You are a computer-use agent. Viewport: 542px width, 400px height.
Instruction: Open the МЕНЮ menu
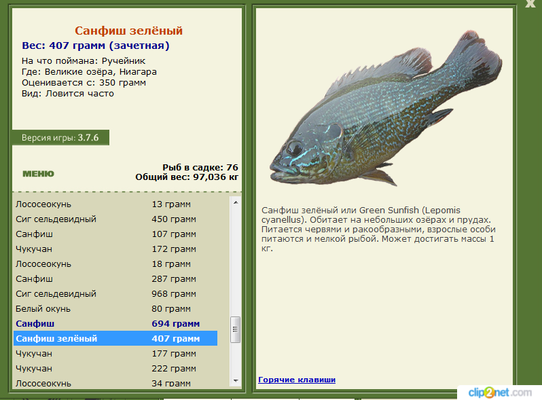(38, 174)
